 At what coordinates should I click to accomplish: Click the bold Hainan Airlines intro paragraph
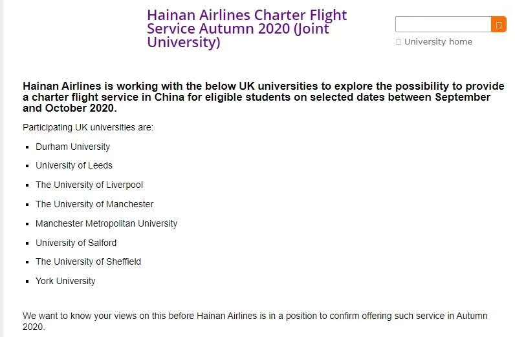(x=263, y=97)
